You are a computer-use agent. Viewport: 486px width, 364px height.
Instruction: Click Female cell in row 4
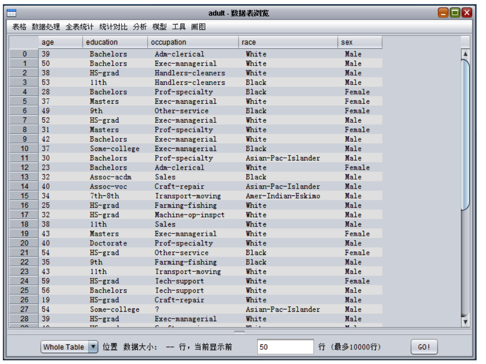coord(357,92)
